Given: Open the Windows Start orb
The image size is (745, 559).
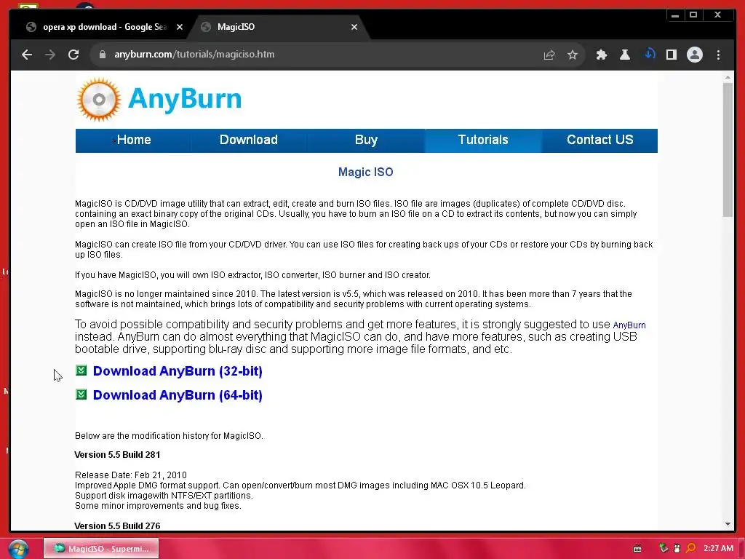Looking at the screenshot, I should tap(18, 549).
